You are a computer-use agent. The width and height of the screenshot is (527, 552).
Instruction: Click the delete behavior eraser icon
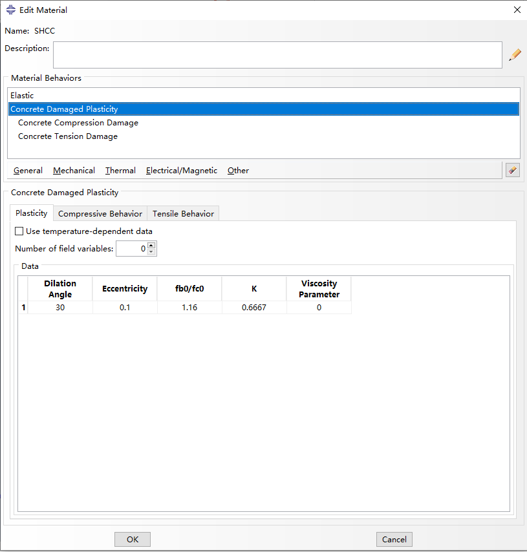(512, 170)
